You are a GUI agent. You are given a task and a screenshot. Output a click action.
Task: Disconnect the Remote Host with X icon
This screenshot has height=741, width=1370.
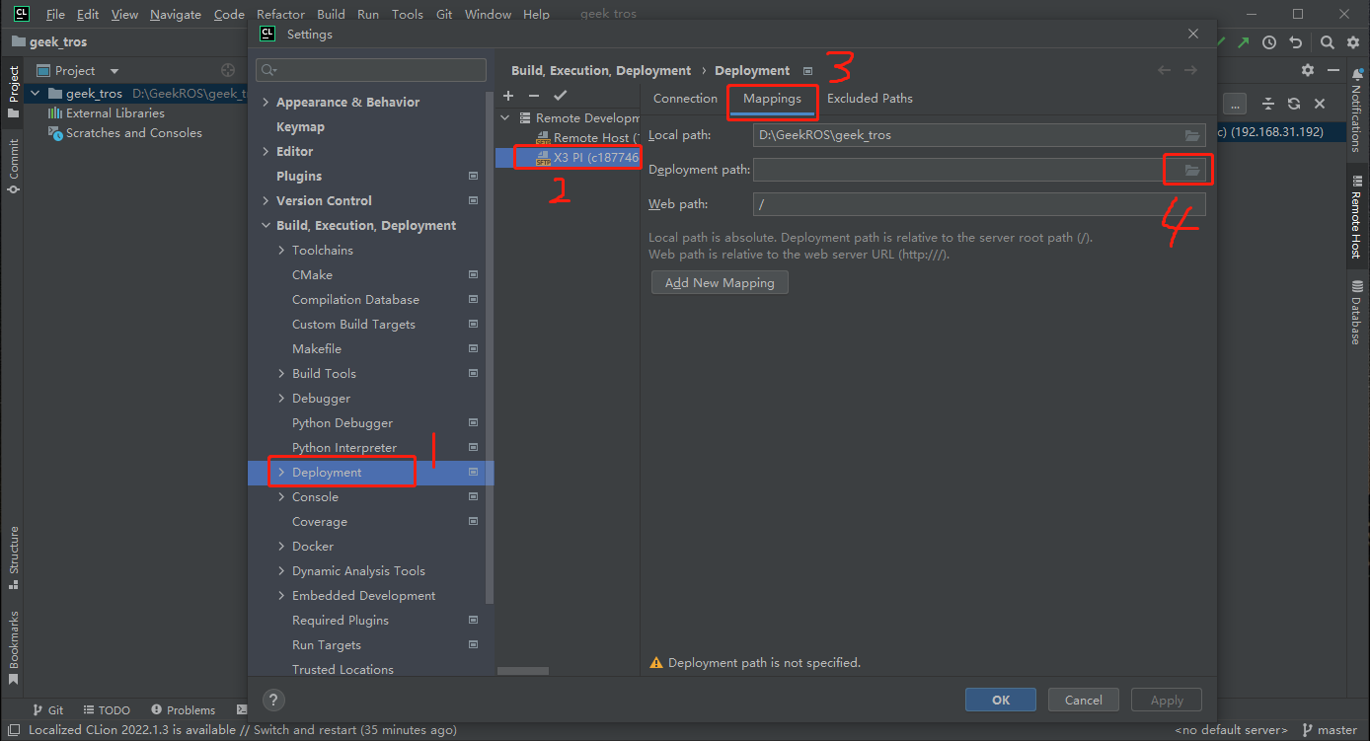(x=1320, y=104)
